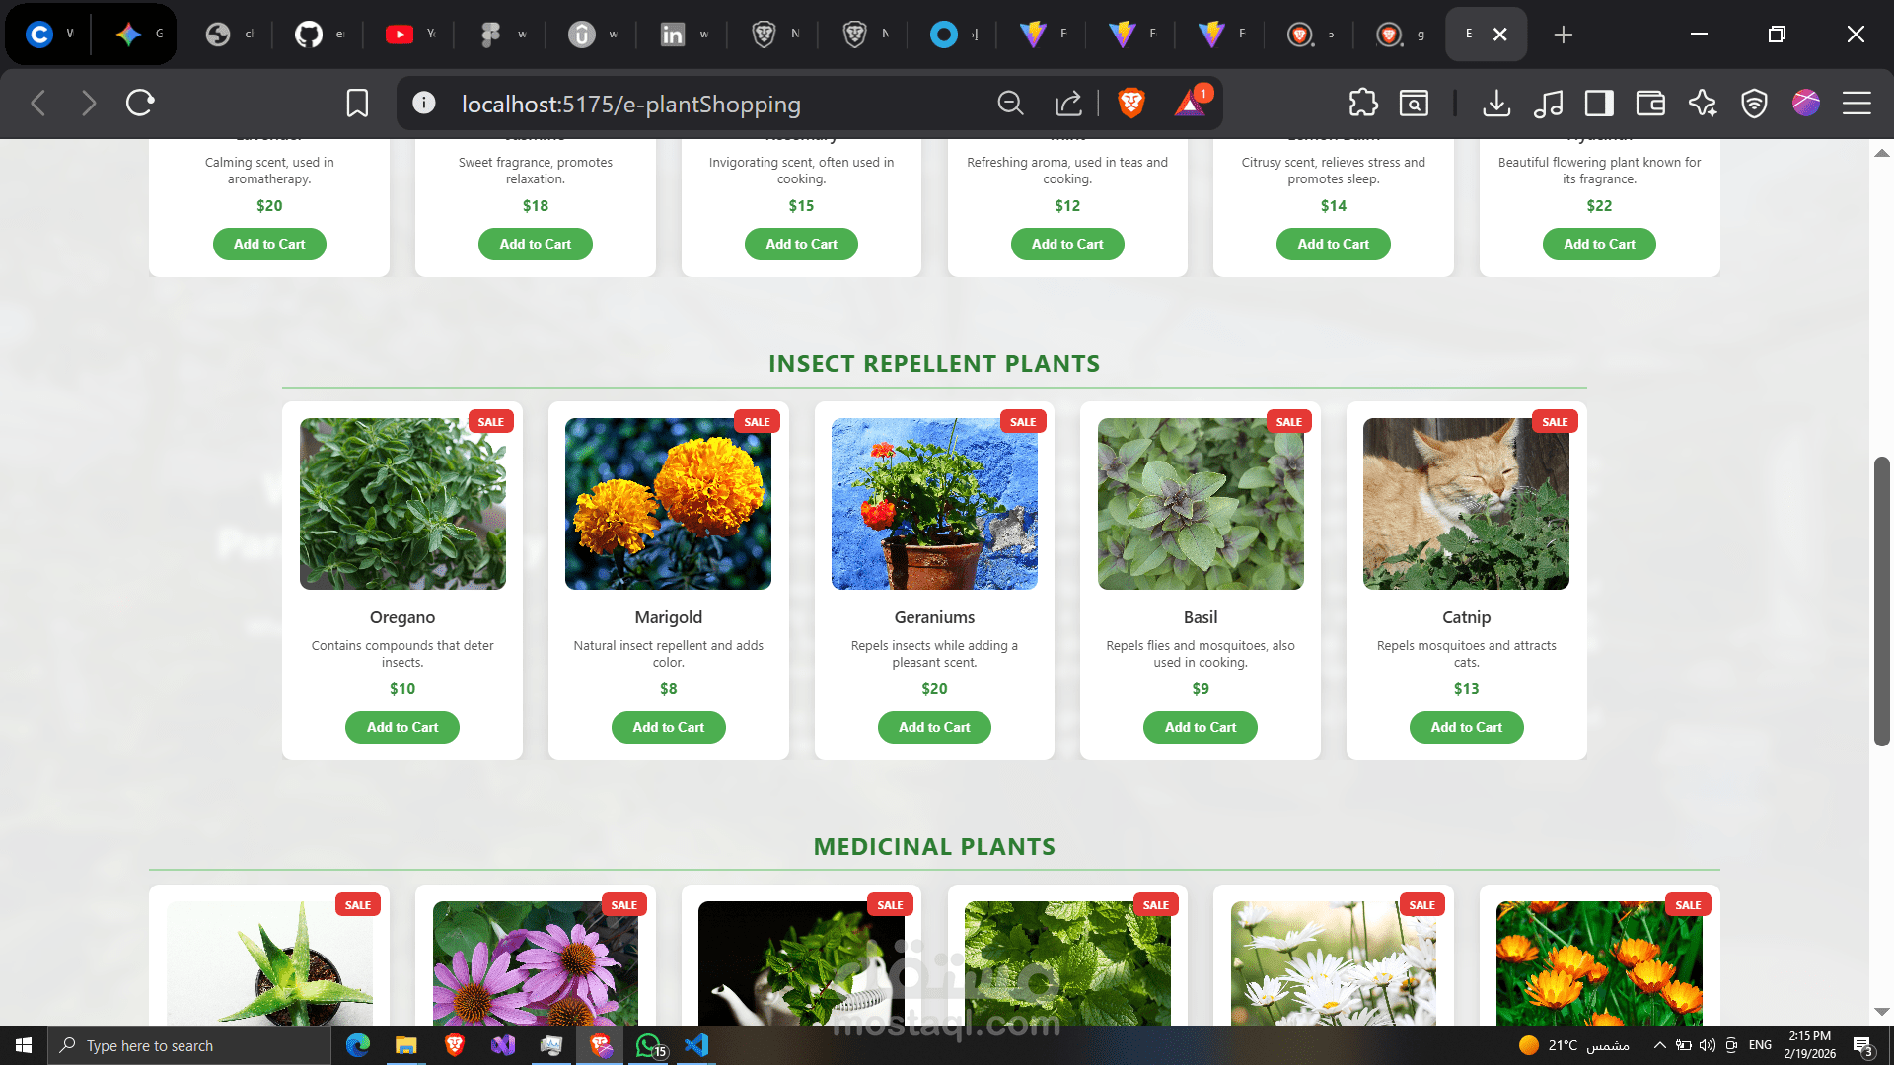Screen dimensions: 1894x1065
Task: Click the vertical page scrollbar thumb
Action: [x=1881, y=602]
